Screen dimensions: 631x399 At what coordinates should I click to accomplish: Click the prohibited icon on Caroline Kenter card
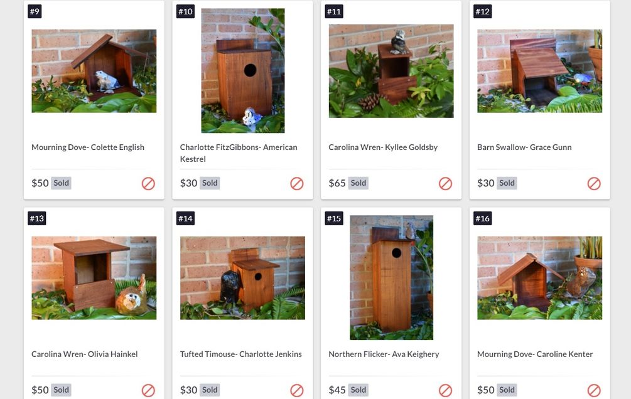pyautogui.click(x=593, y=390)
